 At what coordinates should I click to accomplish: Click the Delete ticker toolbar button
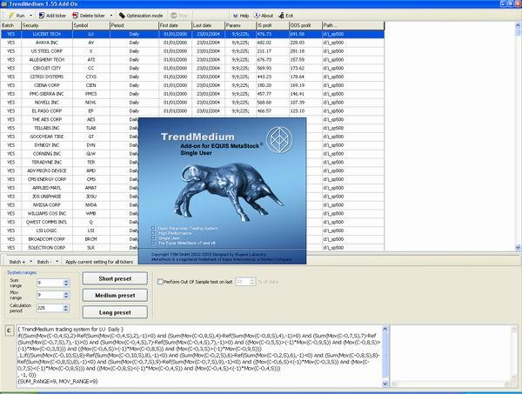click(89, 16)
